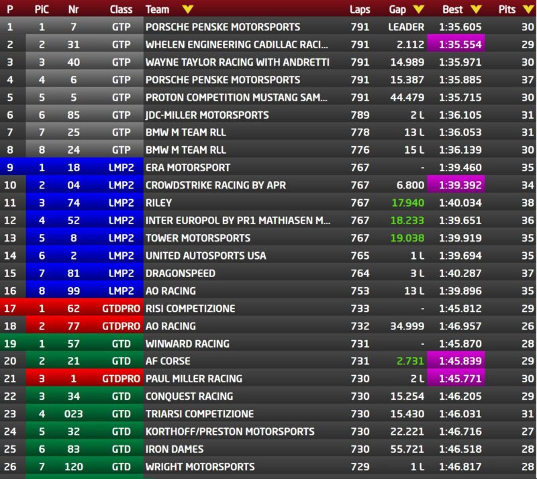Sort by the PiC column header
537x479 pixels.
42,9
